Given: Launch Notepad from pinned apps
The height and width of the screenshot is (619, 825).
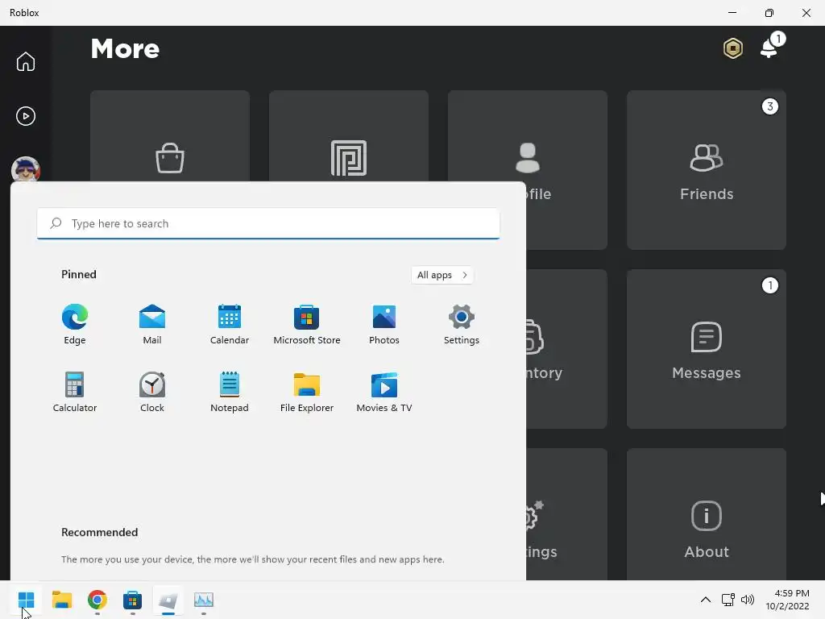Looking at the screenshot, I should [230, 393].
